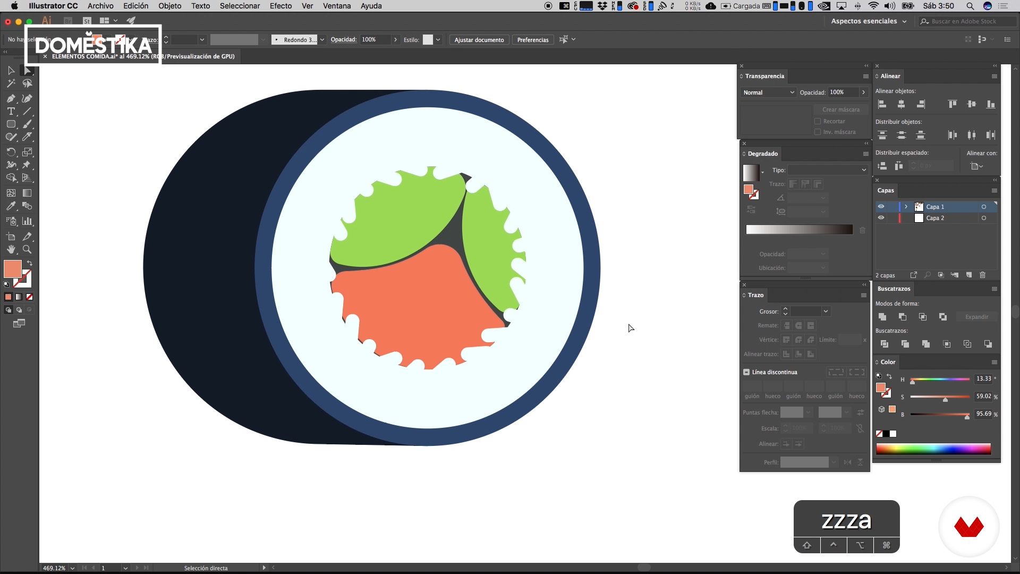The image size is (1020, 574).
Task: Open the Aspectos esenciales workspace dropdown
Action: pyautogui.click(x=868, y=21)
